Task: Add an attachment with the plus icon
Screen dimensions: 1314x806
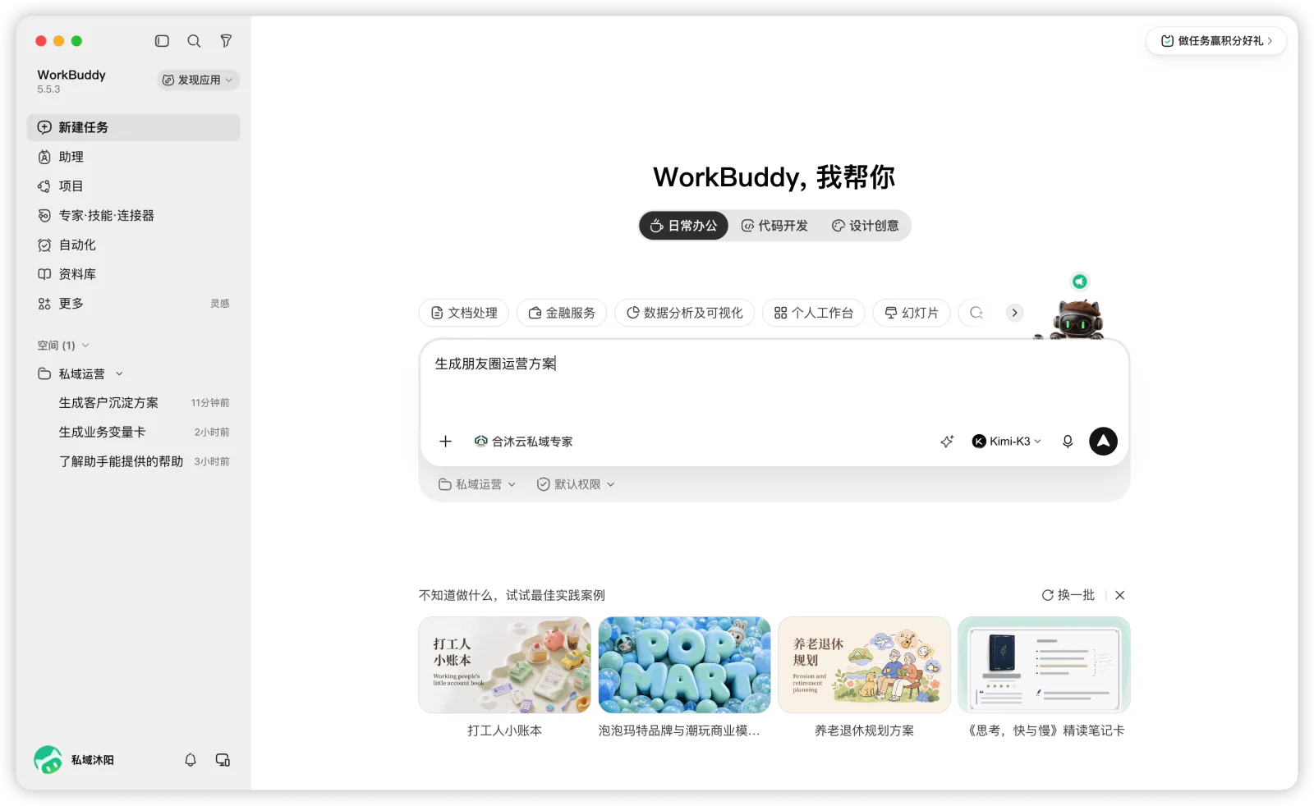Action: [x=446, y=442]
